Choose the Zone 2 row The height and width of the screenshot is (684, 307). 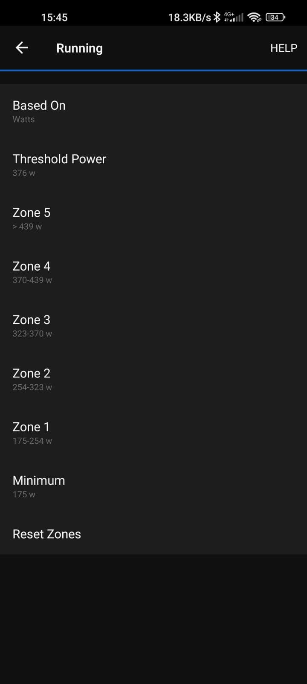coord(153,379)
